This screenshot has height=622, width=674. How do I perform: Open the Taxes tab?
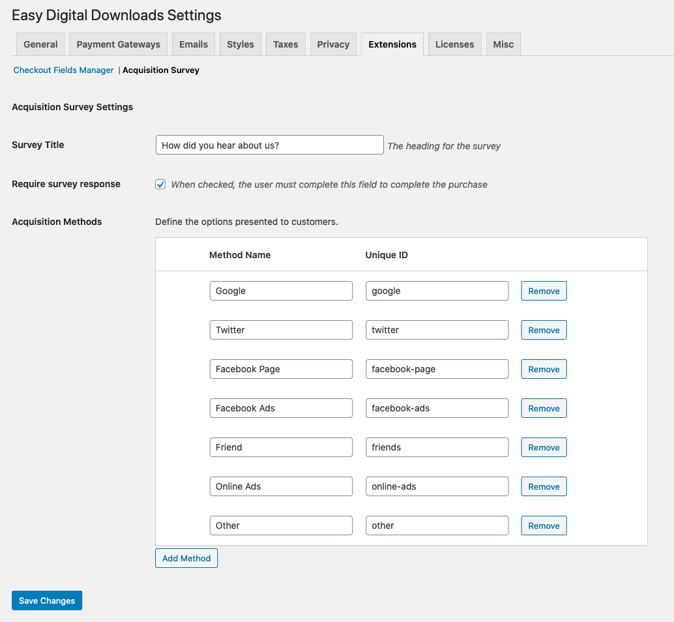tap(286, 44)
